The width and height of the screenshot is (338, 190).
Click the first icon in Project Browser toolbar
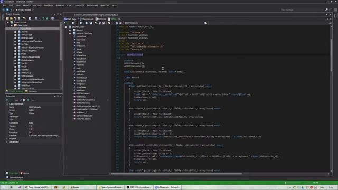(x=7, y=18)
